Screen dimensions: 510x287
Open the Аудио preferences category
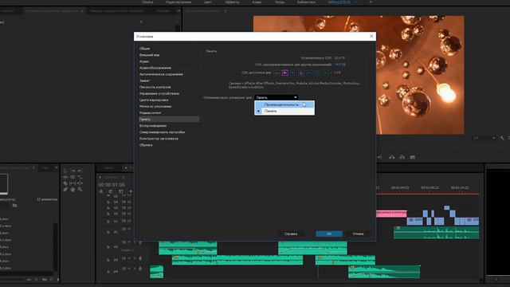pyautogui.click(x=144, y=61)
